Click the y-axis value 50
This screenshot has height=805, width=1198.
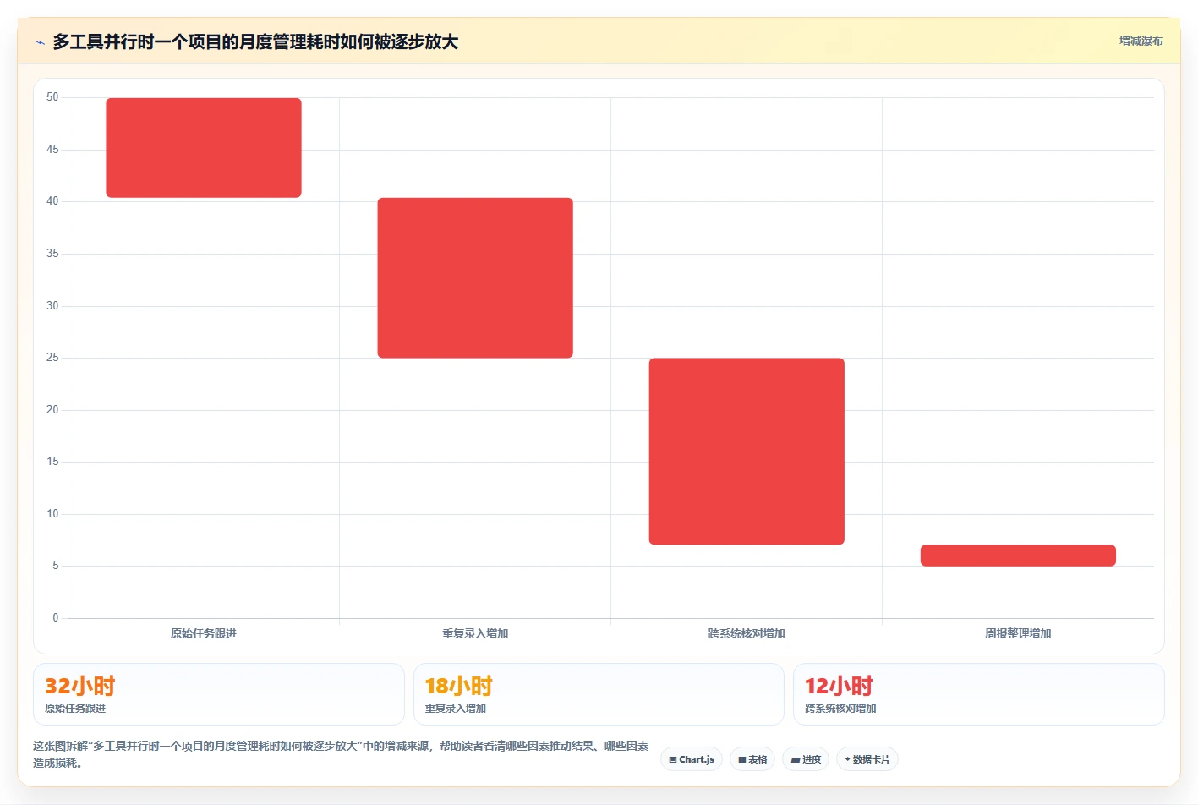click(52, 97)
